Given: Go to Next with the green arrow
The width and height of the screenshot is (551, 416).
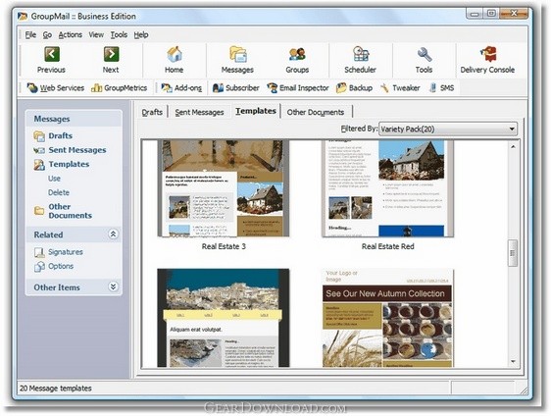Looking at the screenshot, I should click(x=111, y=54).
